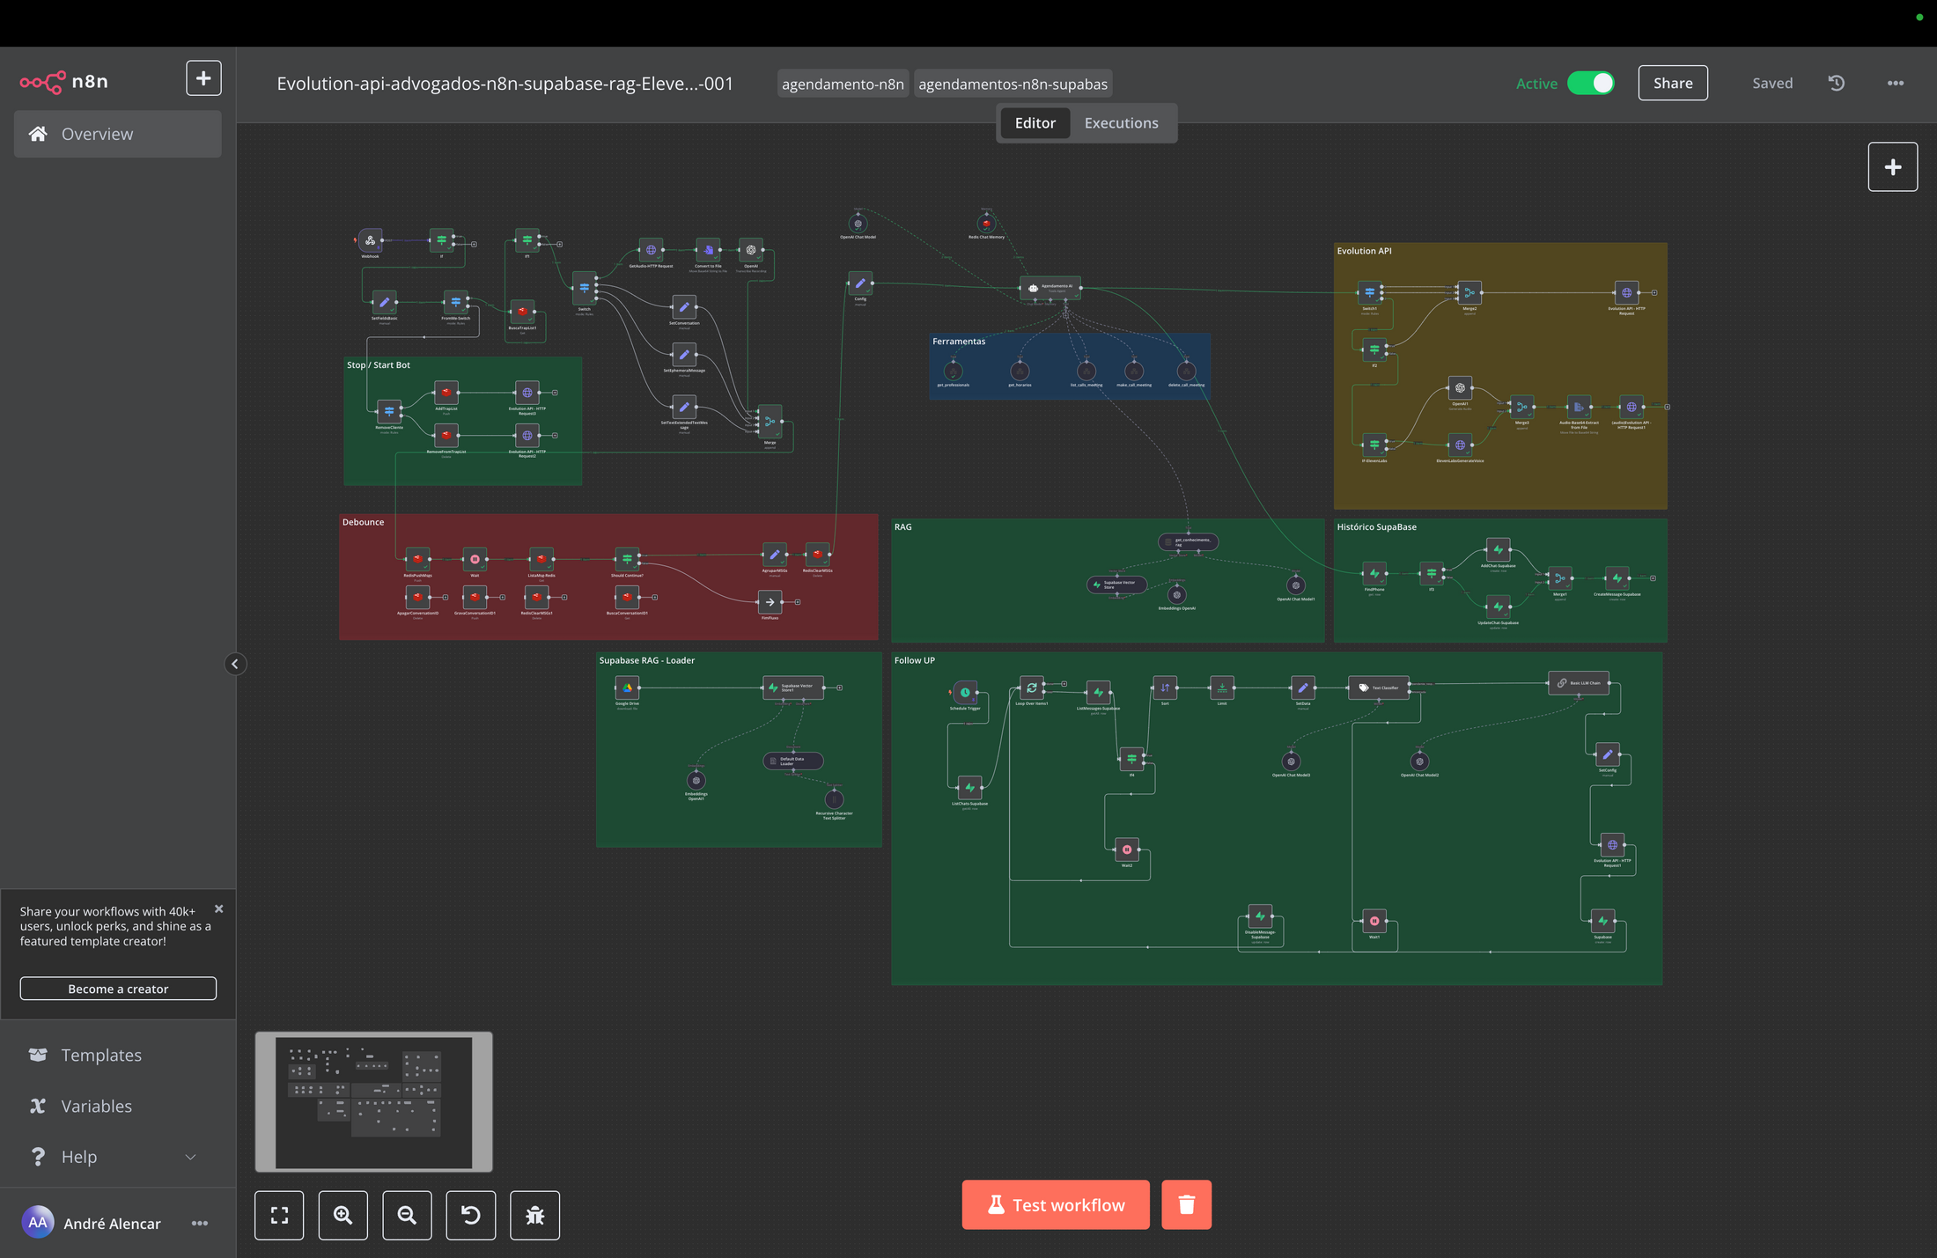Open André Alencar user options menu
Image resolution: width=1937 pixels, height=1258 pixels.
tap(200, 1223)
